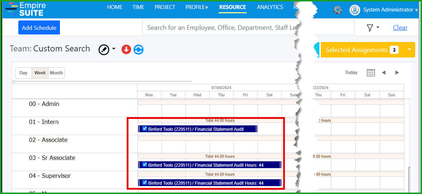Click the Clear link
Screen dimensions: 422x194
click(400, 27)
